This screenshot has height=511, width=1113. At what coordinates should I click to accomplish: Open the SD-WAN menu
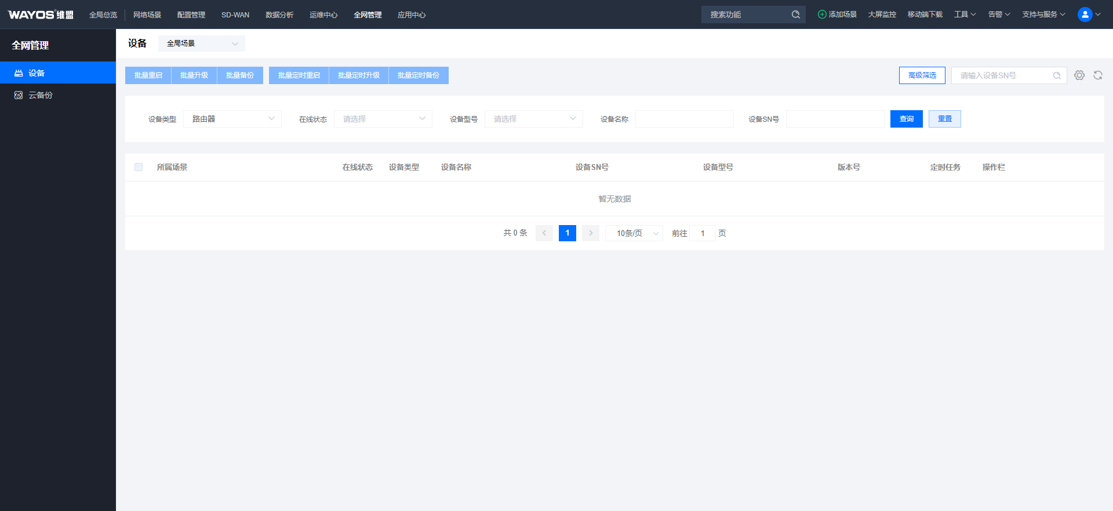[x=235, y=15]
